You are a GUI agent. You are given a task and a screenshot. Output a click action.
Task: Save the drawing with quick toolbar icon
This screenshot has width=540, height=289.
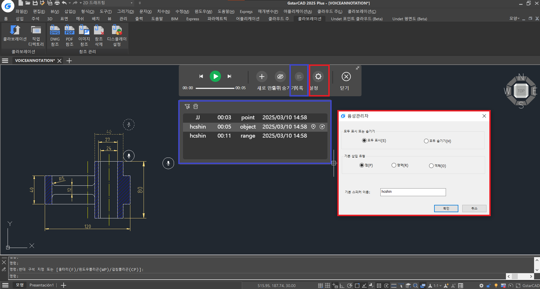(x=35, y=3)
